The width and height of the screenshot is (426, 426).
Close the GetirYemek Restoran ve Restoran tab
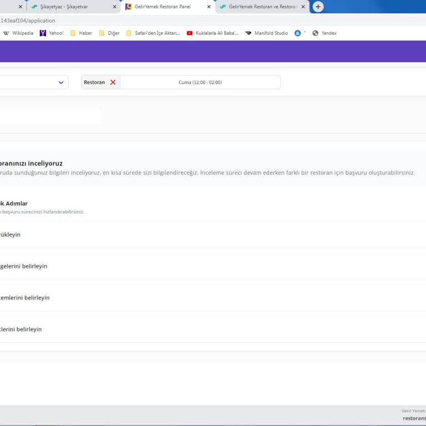click(x=303, y=7)
